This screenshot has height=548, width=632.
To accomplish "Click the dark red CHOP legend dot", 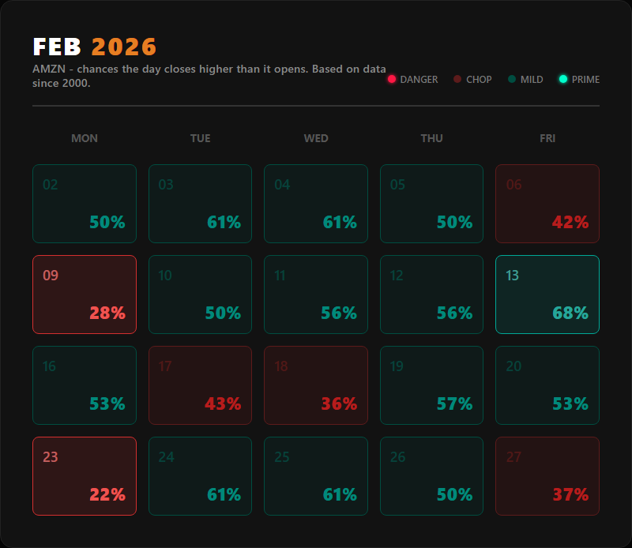I will coord(457,79).
